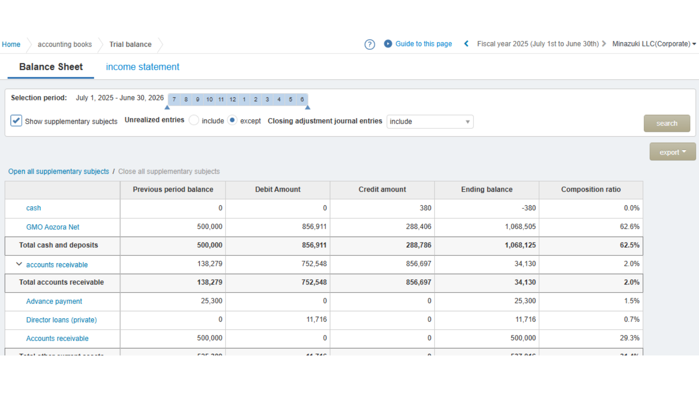The height and width of the screenshot is (393, 699).
Task: Go to next fiscal year arrow
Action: point(604,44)
